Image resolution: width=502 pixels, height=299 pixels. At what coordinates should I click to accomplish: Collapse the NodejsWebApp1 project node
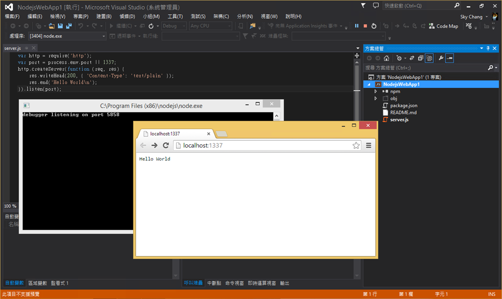pos(369,84)
